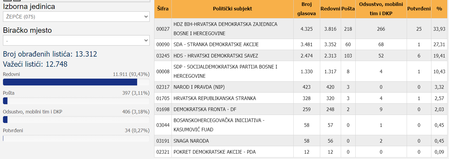Click the SNAGA NARODA party name
The height and width of the screenshot is (159, 449).
[x=191, y=141]
